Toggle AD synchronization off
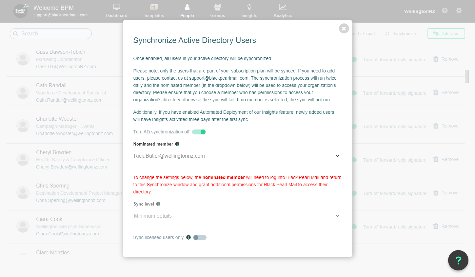 pos(199,131)
